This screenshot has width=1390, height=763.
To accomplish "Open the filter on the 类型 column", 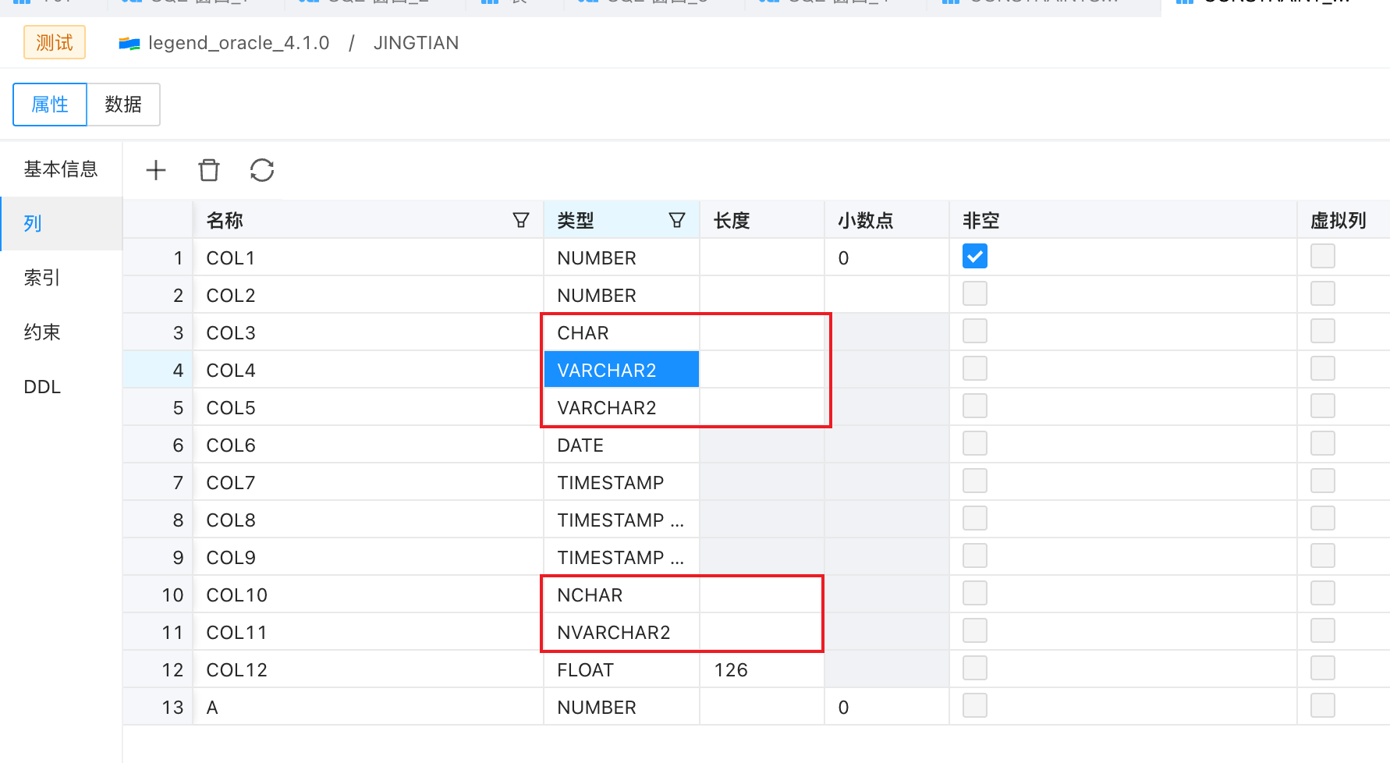I will 678,219.
